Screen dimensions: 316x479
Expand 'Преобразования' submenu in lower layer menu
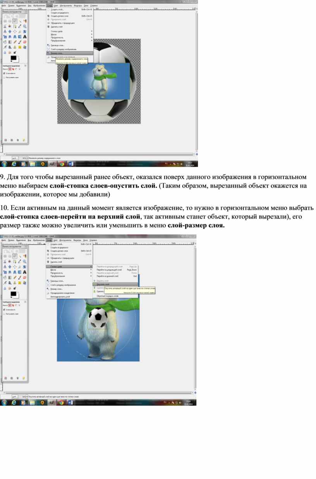(x=69, y=276)
